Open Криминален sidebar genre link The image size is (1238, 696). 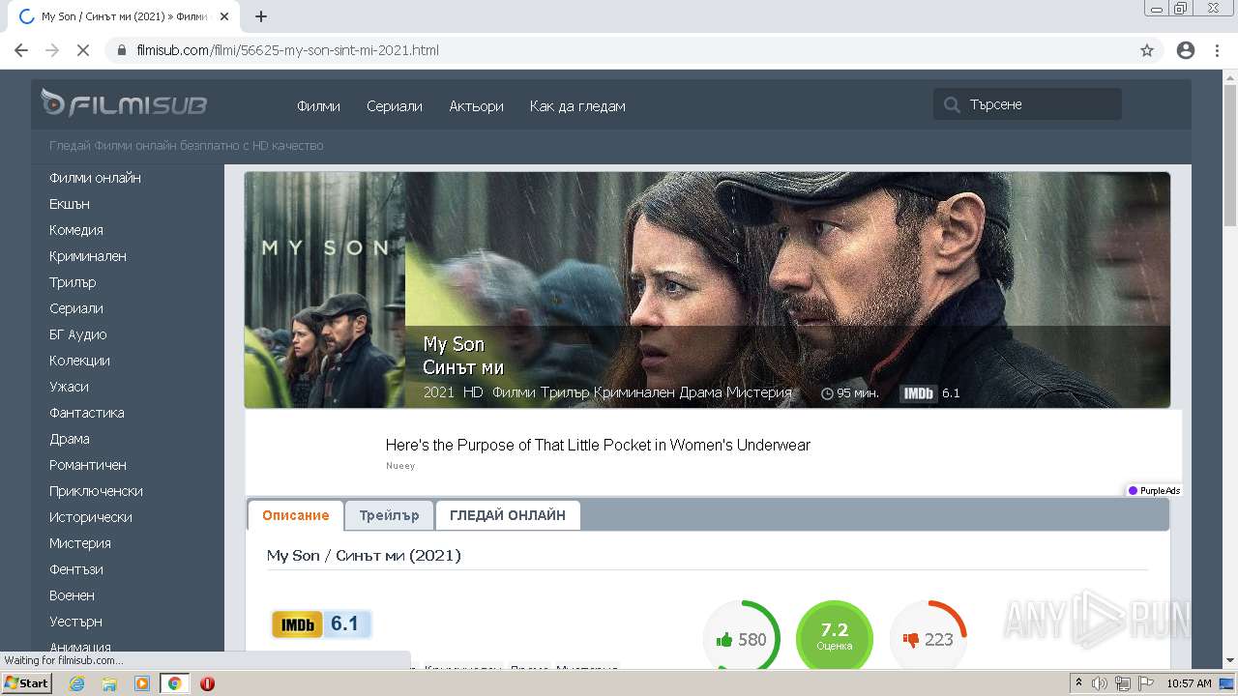coord(88,256)
